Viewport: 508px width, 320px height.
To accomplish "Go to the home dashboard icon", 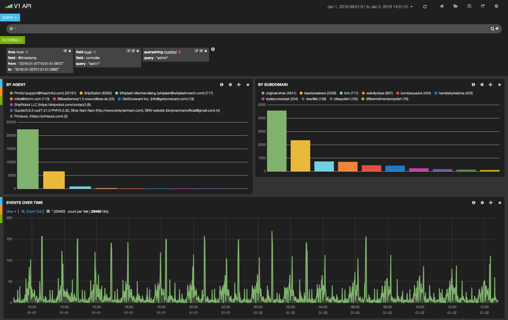I will tap(441, 6).
